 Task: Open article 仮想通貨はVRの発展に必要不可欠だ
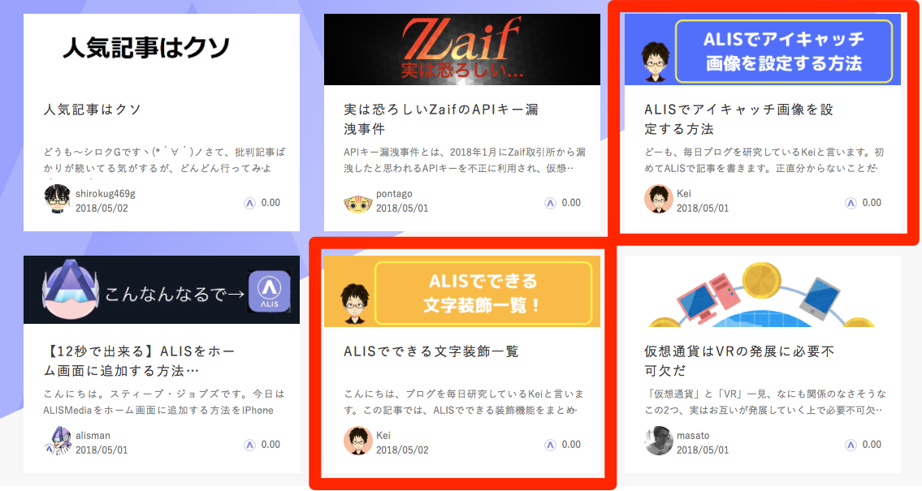click(739, 360)
